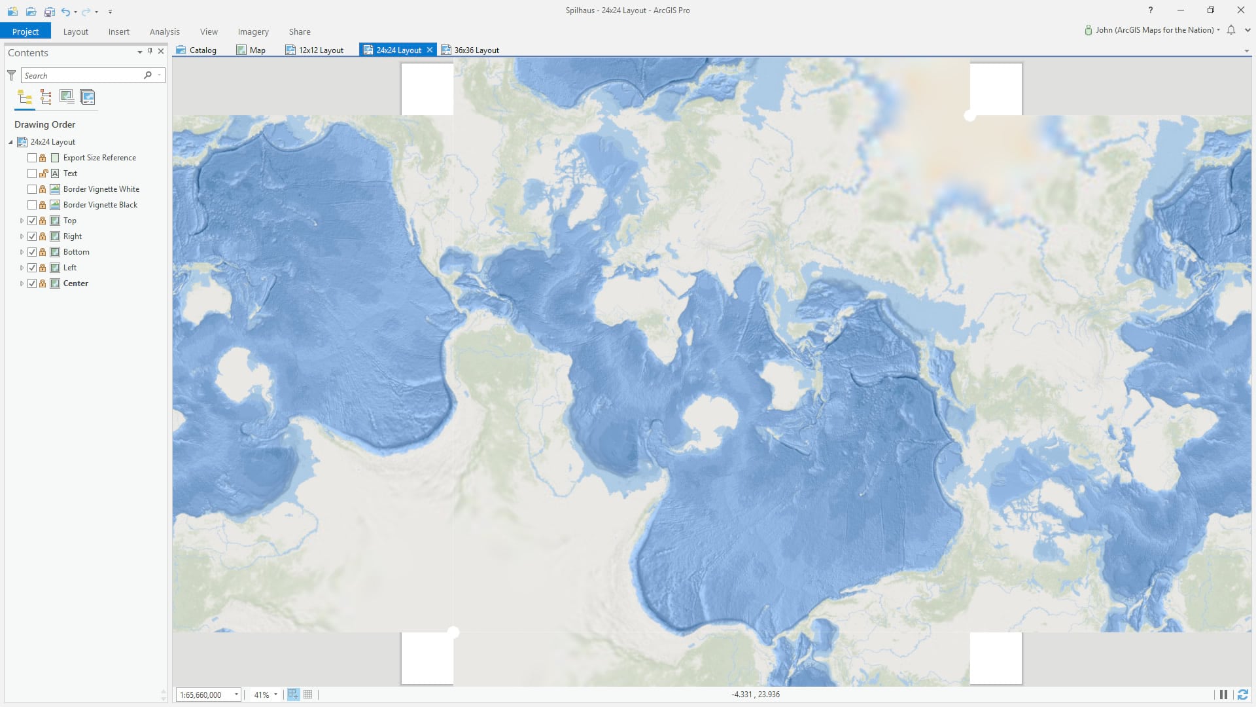The width and height of the screenshot is (1256, 707).
Task: Open the 41% zoom percentage dropdown
Action: [x=275, y=695]
